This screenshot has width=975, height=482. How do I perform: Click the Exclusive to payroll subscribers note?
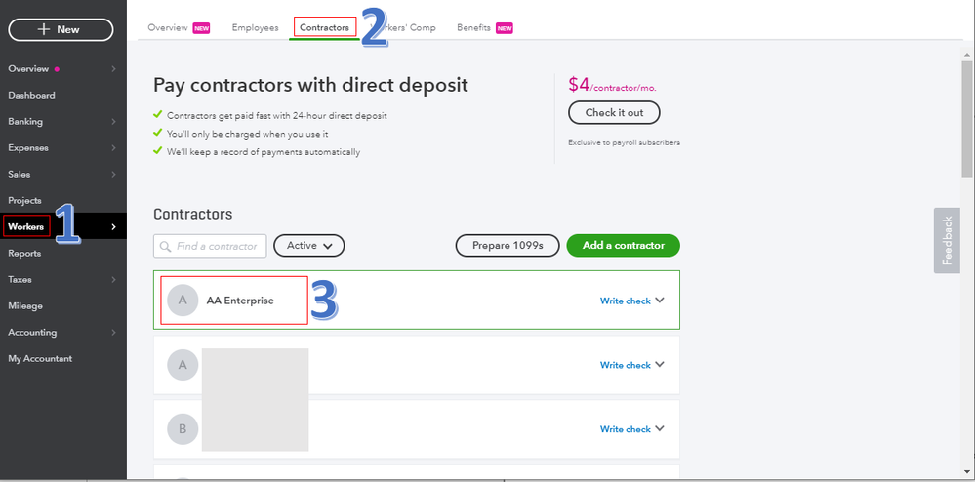624,142
